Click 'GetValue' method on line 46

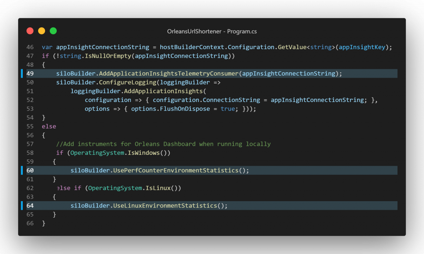pos(292,47)
